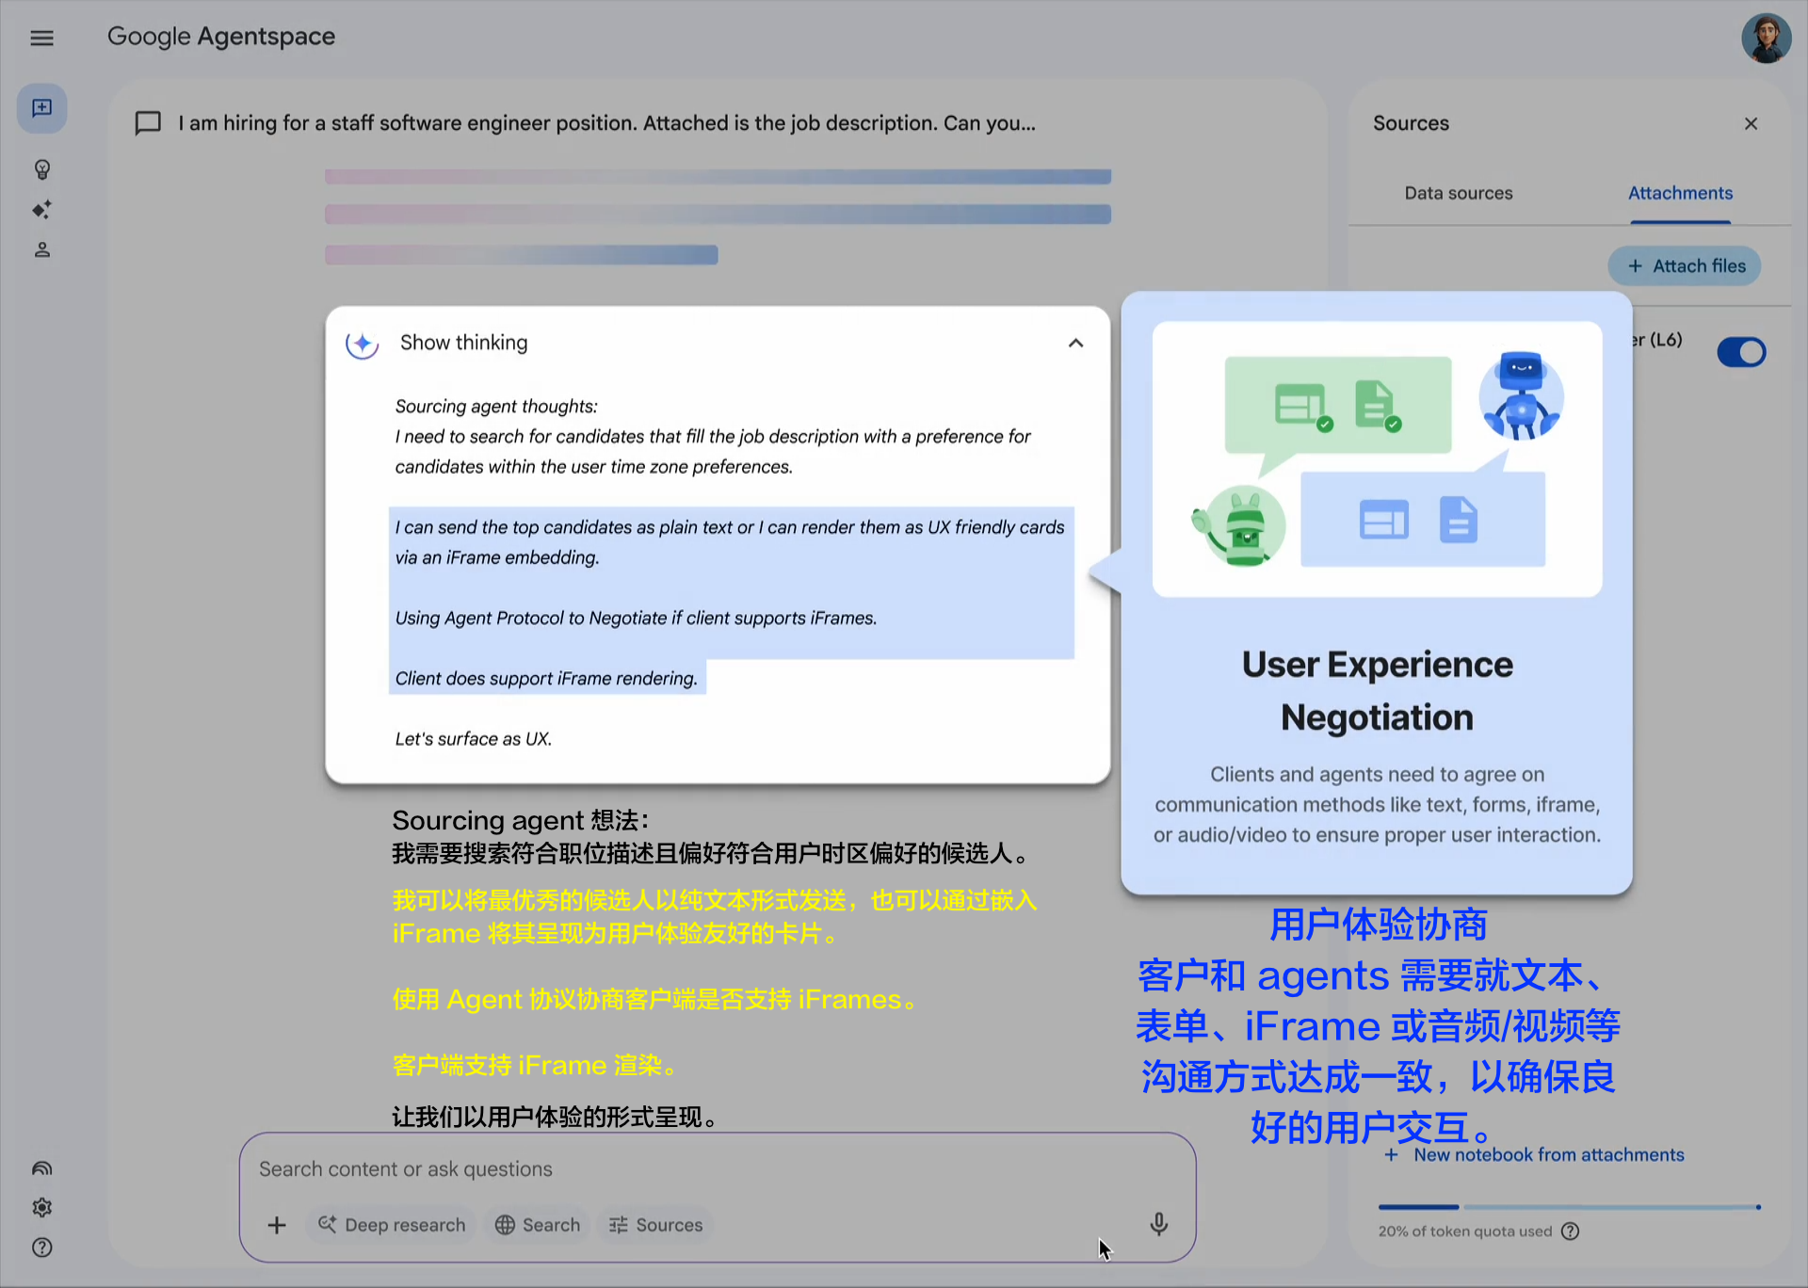Start a new chat from sidebar

(x=41, y=108)
